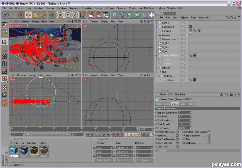Open the Texture menu in Materials
This screenshot has width=242, height=168.
coord(42,143)
